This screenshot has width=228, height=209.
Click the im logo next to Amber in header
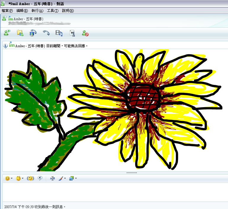tap(10, 18)
